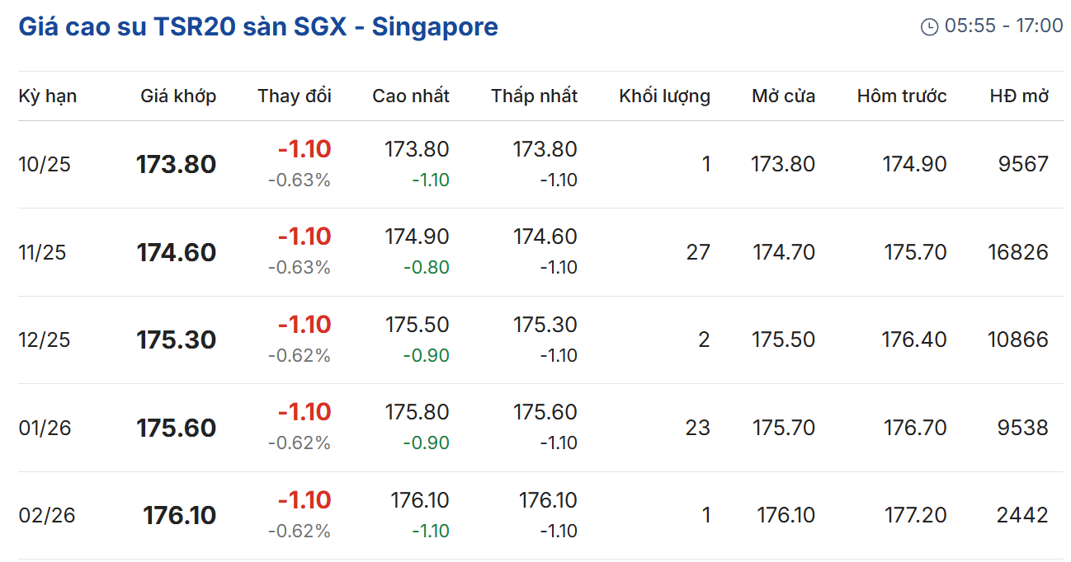This screenshot has height=562, width=1071.
Task: Click the HĐ mở column header
Action: (x=1019, y=96)
